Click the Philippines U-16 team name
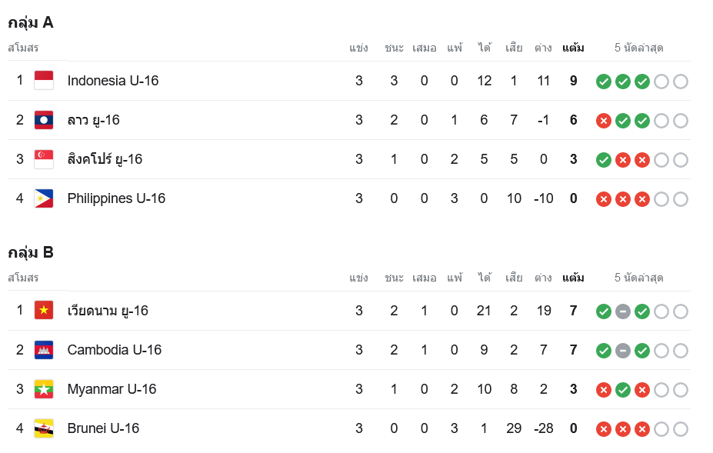Screen dimensions: 713x453 (116, 198)
